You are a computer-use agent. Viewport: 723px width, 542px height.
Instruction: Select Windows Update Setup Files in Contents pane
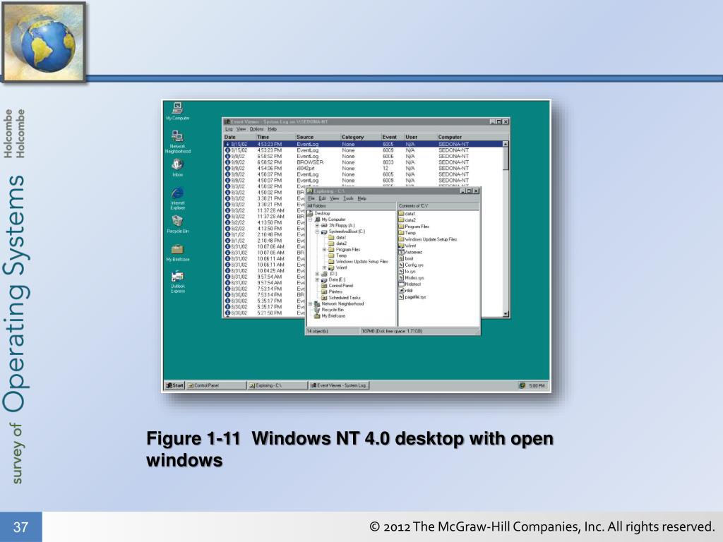427,239
